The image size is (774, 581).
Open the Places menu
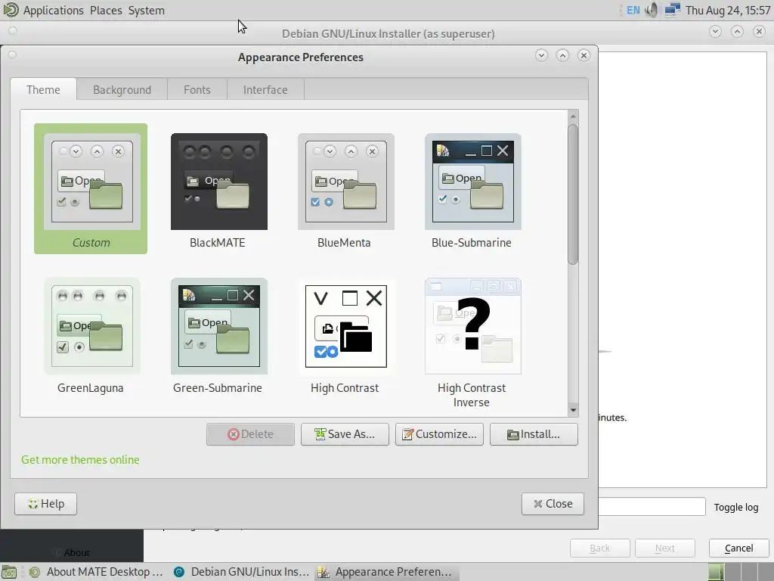[106, 11]
